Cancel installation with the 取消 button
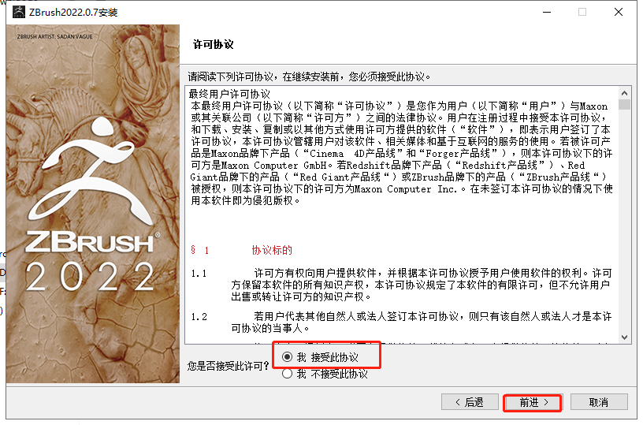Screen dimensions: 643x425 [599, 402]
